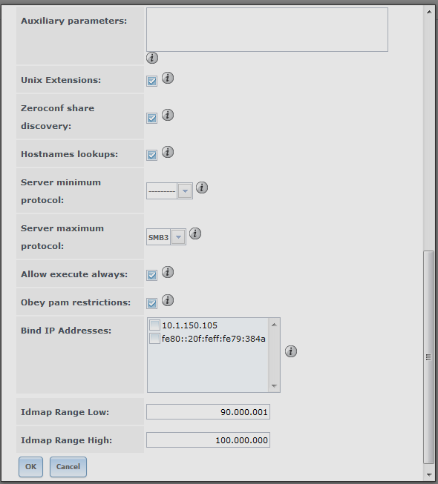The height and width of the screenshot is (484, 438).
Task: Select 10.1.150.105 bind IP checkbox
Action: click(x=154, y=325)
